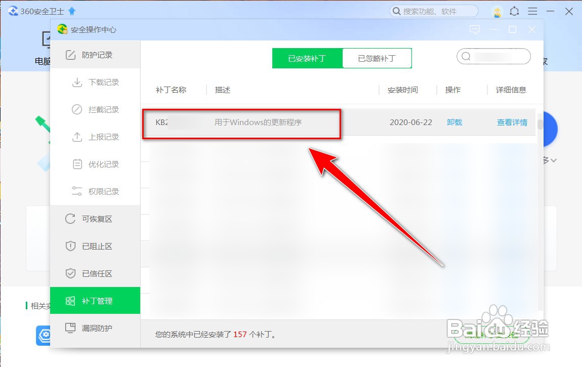Click the 拦截记录 block circle icon
The image size is (582, 367).
77,110
